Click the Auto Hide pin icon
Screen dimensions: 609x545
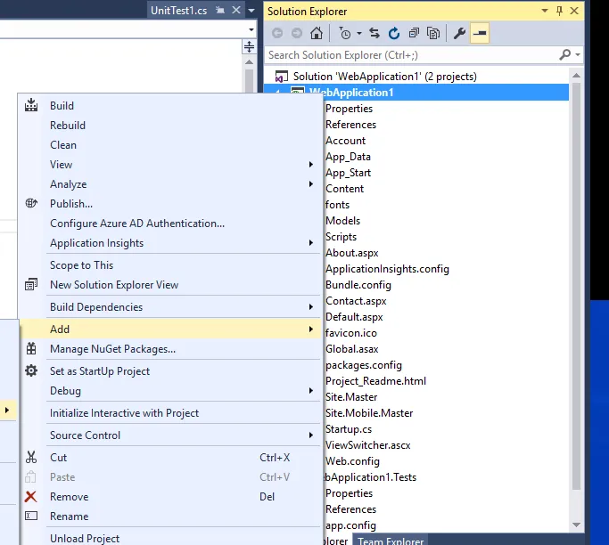[x=559, y=11]
